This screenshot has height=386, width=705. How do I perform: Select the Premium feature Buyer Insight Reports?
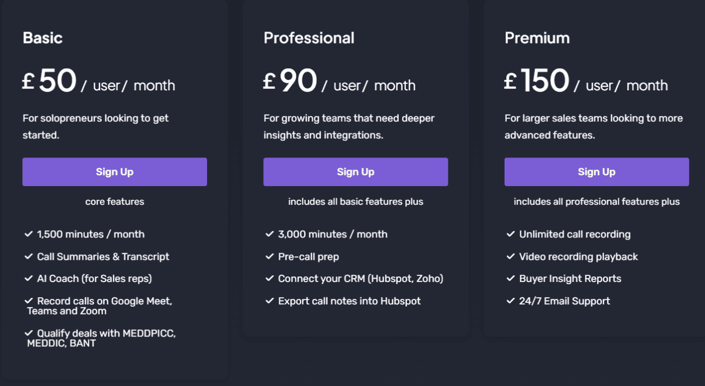point(570,278)
